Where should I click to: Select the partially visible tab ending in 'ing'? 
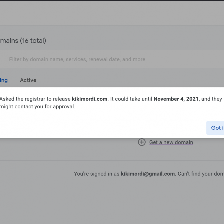pos(4,80)
